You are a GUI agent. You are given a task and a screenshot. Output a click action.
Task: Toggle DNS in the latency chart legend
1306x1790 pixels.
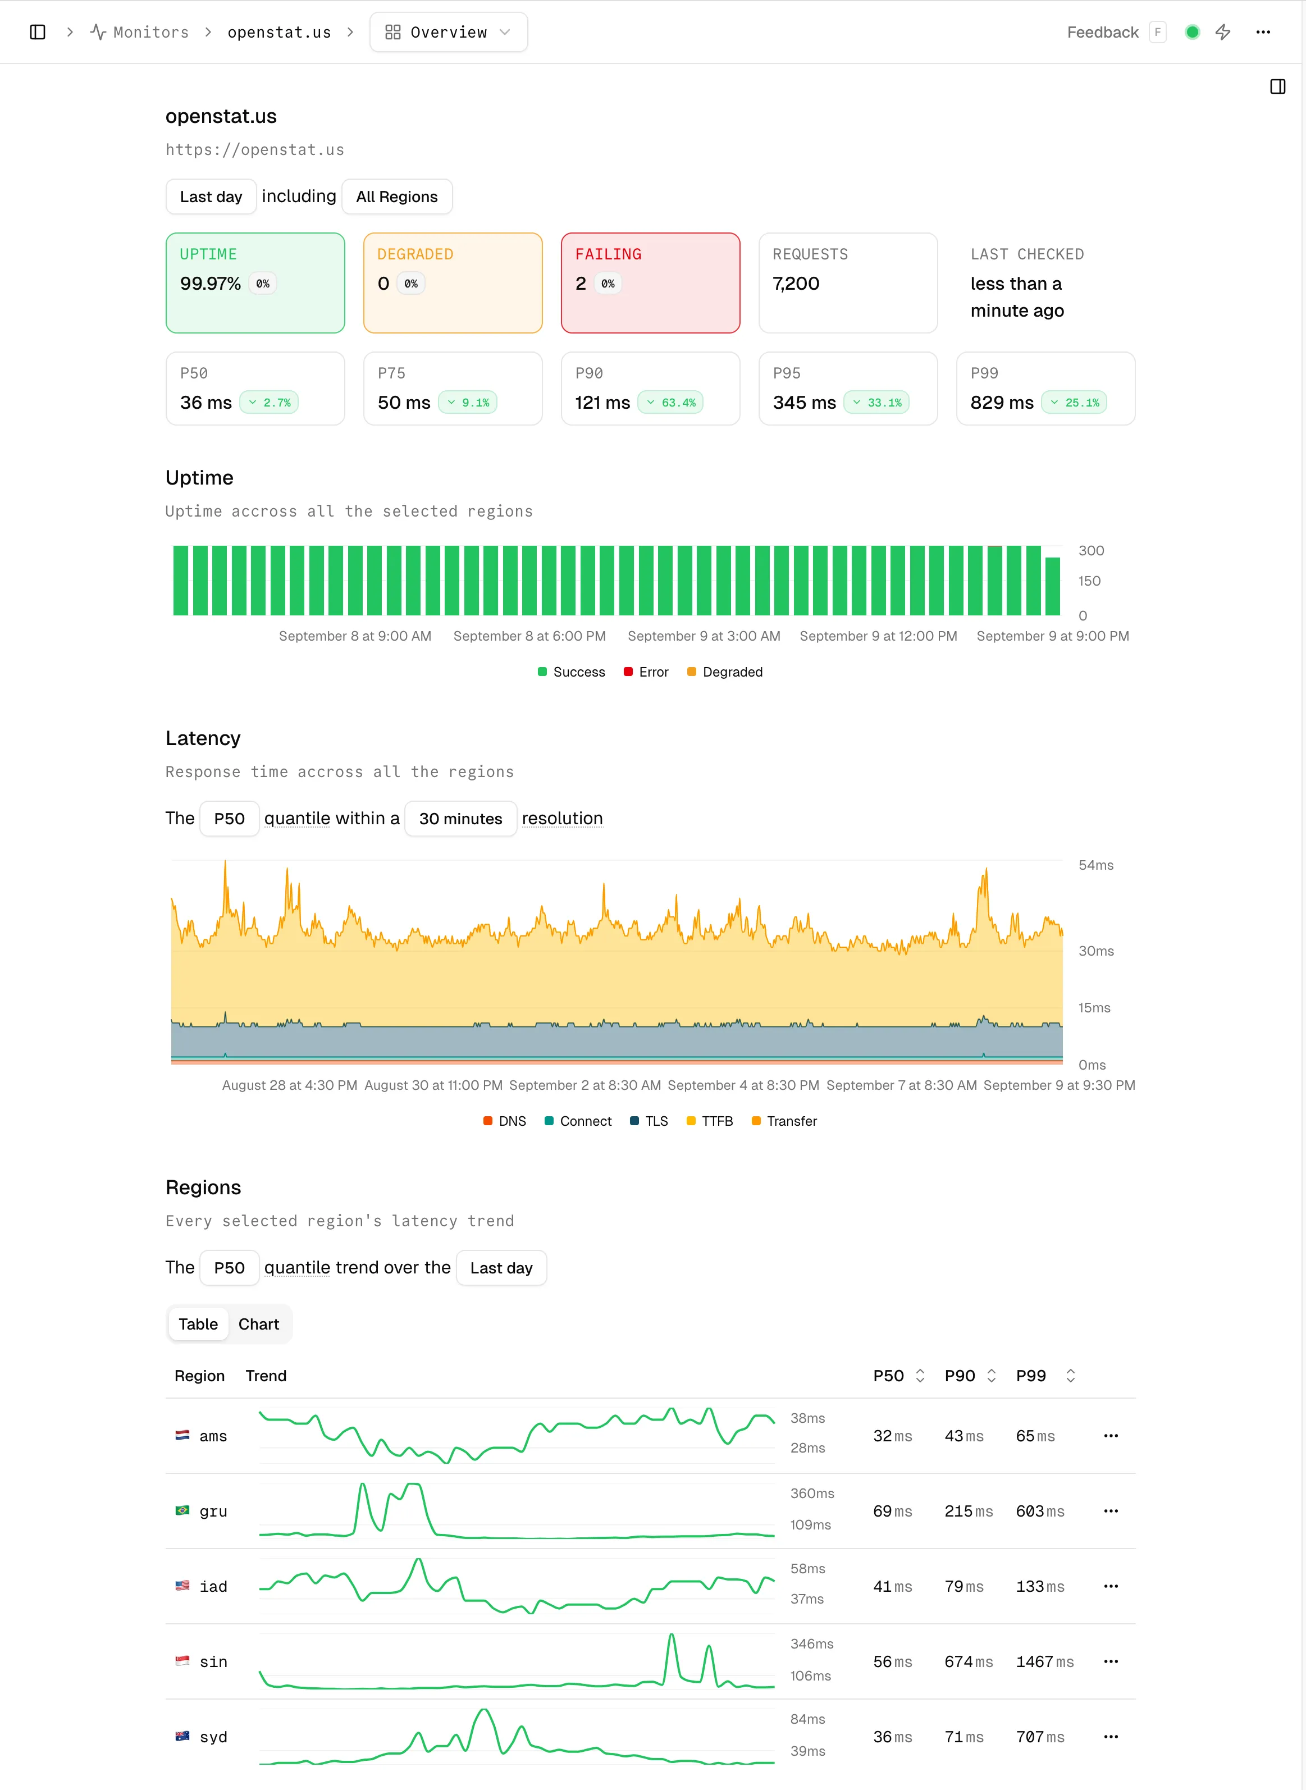pos(504,1120)
